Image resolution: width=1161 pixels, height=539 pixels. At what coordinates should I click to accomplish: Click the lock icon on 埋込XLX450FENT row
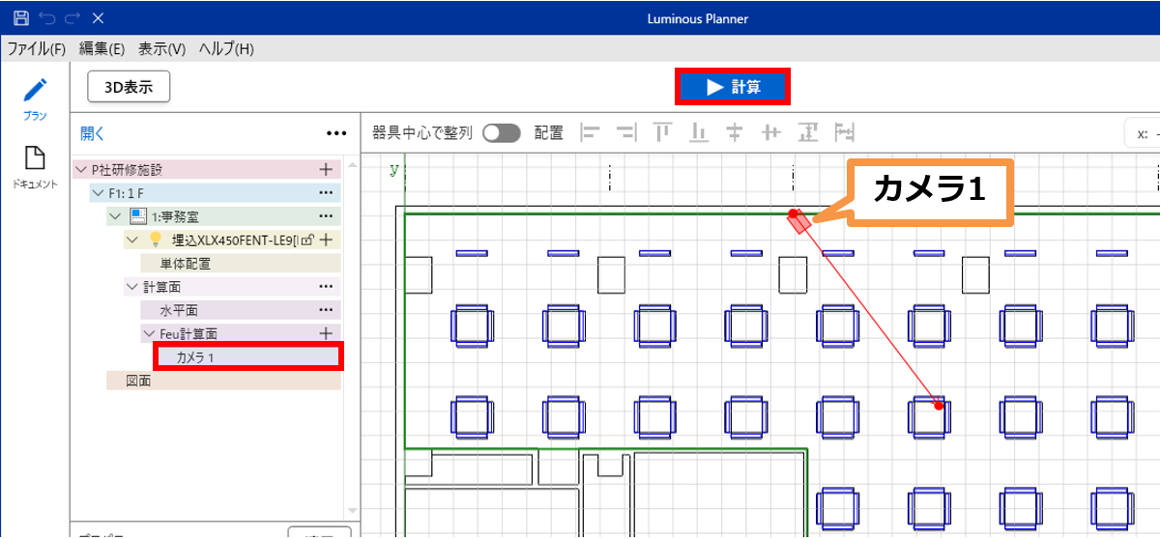pyautogui.click(x=305, y=240)
